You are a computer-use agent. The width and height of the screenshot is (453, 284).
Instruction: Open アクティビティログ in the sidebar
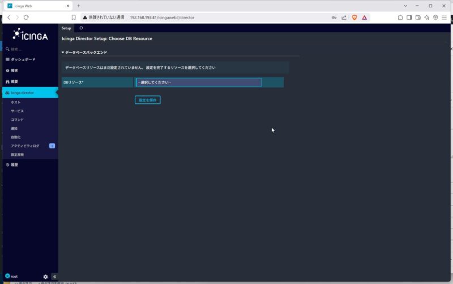[25, 146]
